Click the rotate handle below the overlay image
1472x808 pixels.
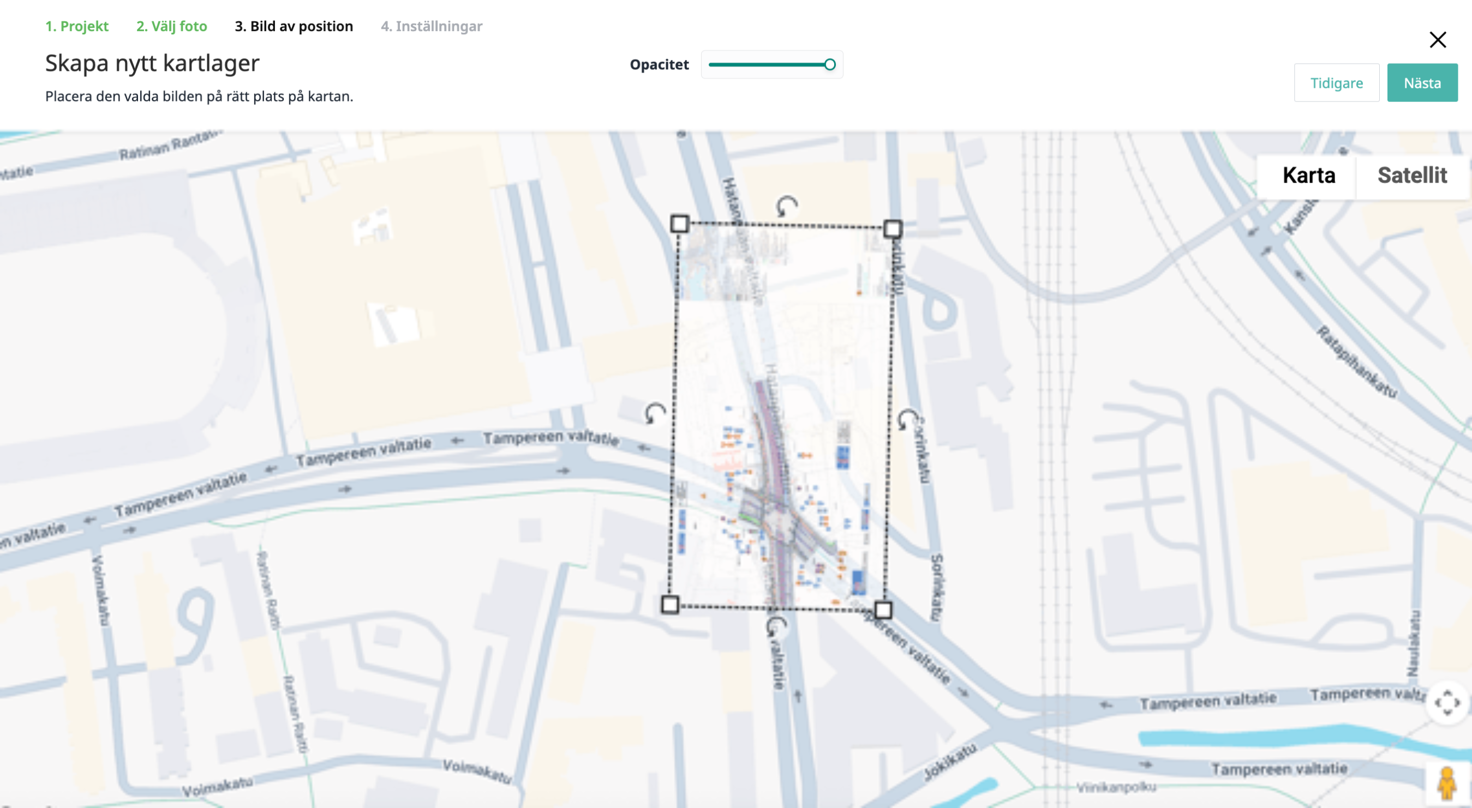pos(776,626)
